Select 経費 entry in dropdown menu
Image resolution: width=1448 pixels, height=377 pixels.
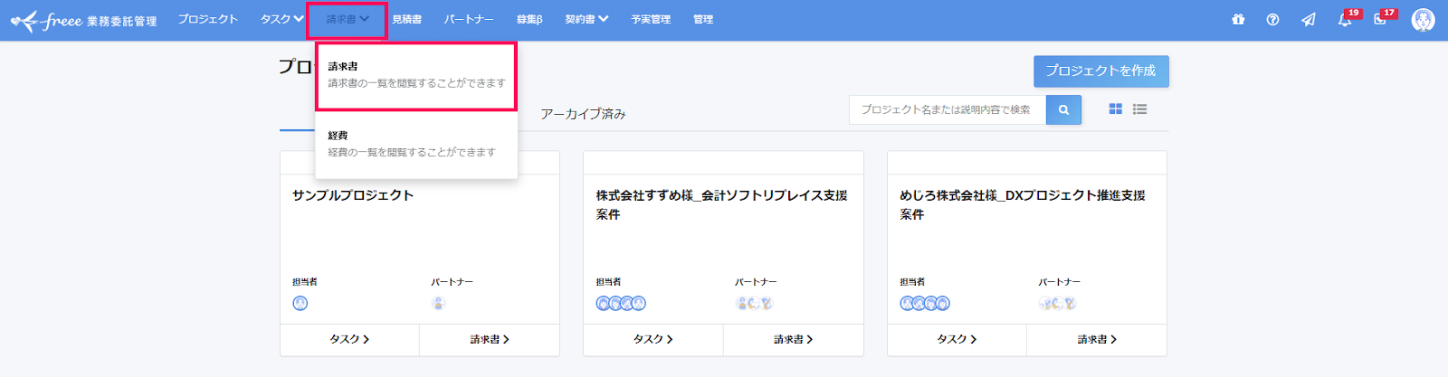tap(416, 144)
